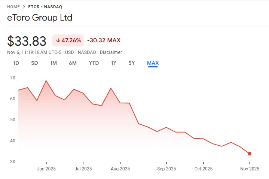269x179 pixels.
Task: Click the HOME breadcrumb link
Action: pyautogui.click(x=13, y=7)
